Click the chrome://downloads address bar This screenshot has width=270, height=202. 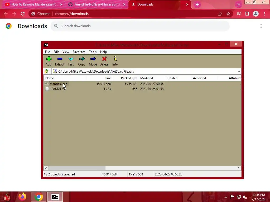click(x=130, y=14)
